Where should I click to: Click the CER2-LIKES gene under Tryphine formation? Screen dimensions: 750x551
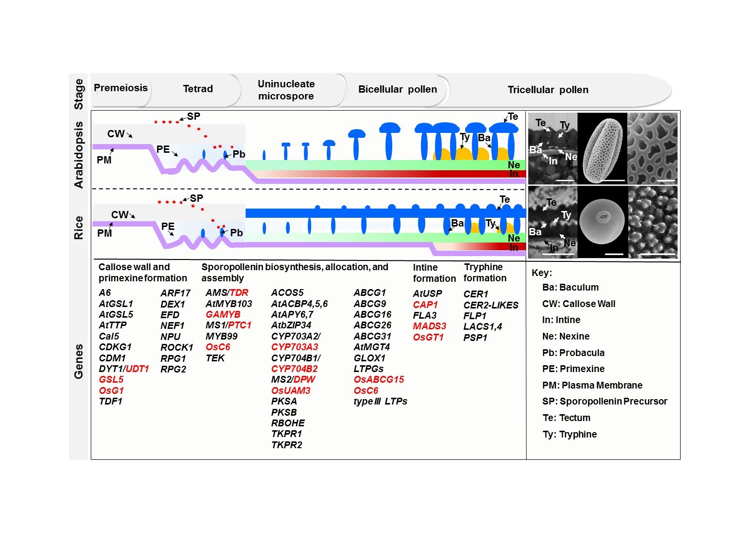pos(491,306)
